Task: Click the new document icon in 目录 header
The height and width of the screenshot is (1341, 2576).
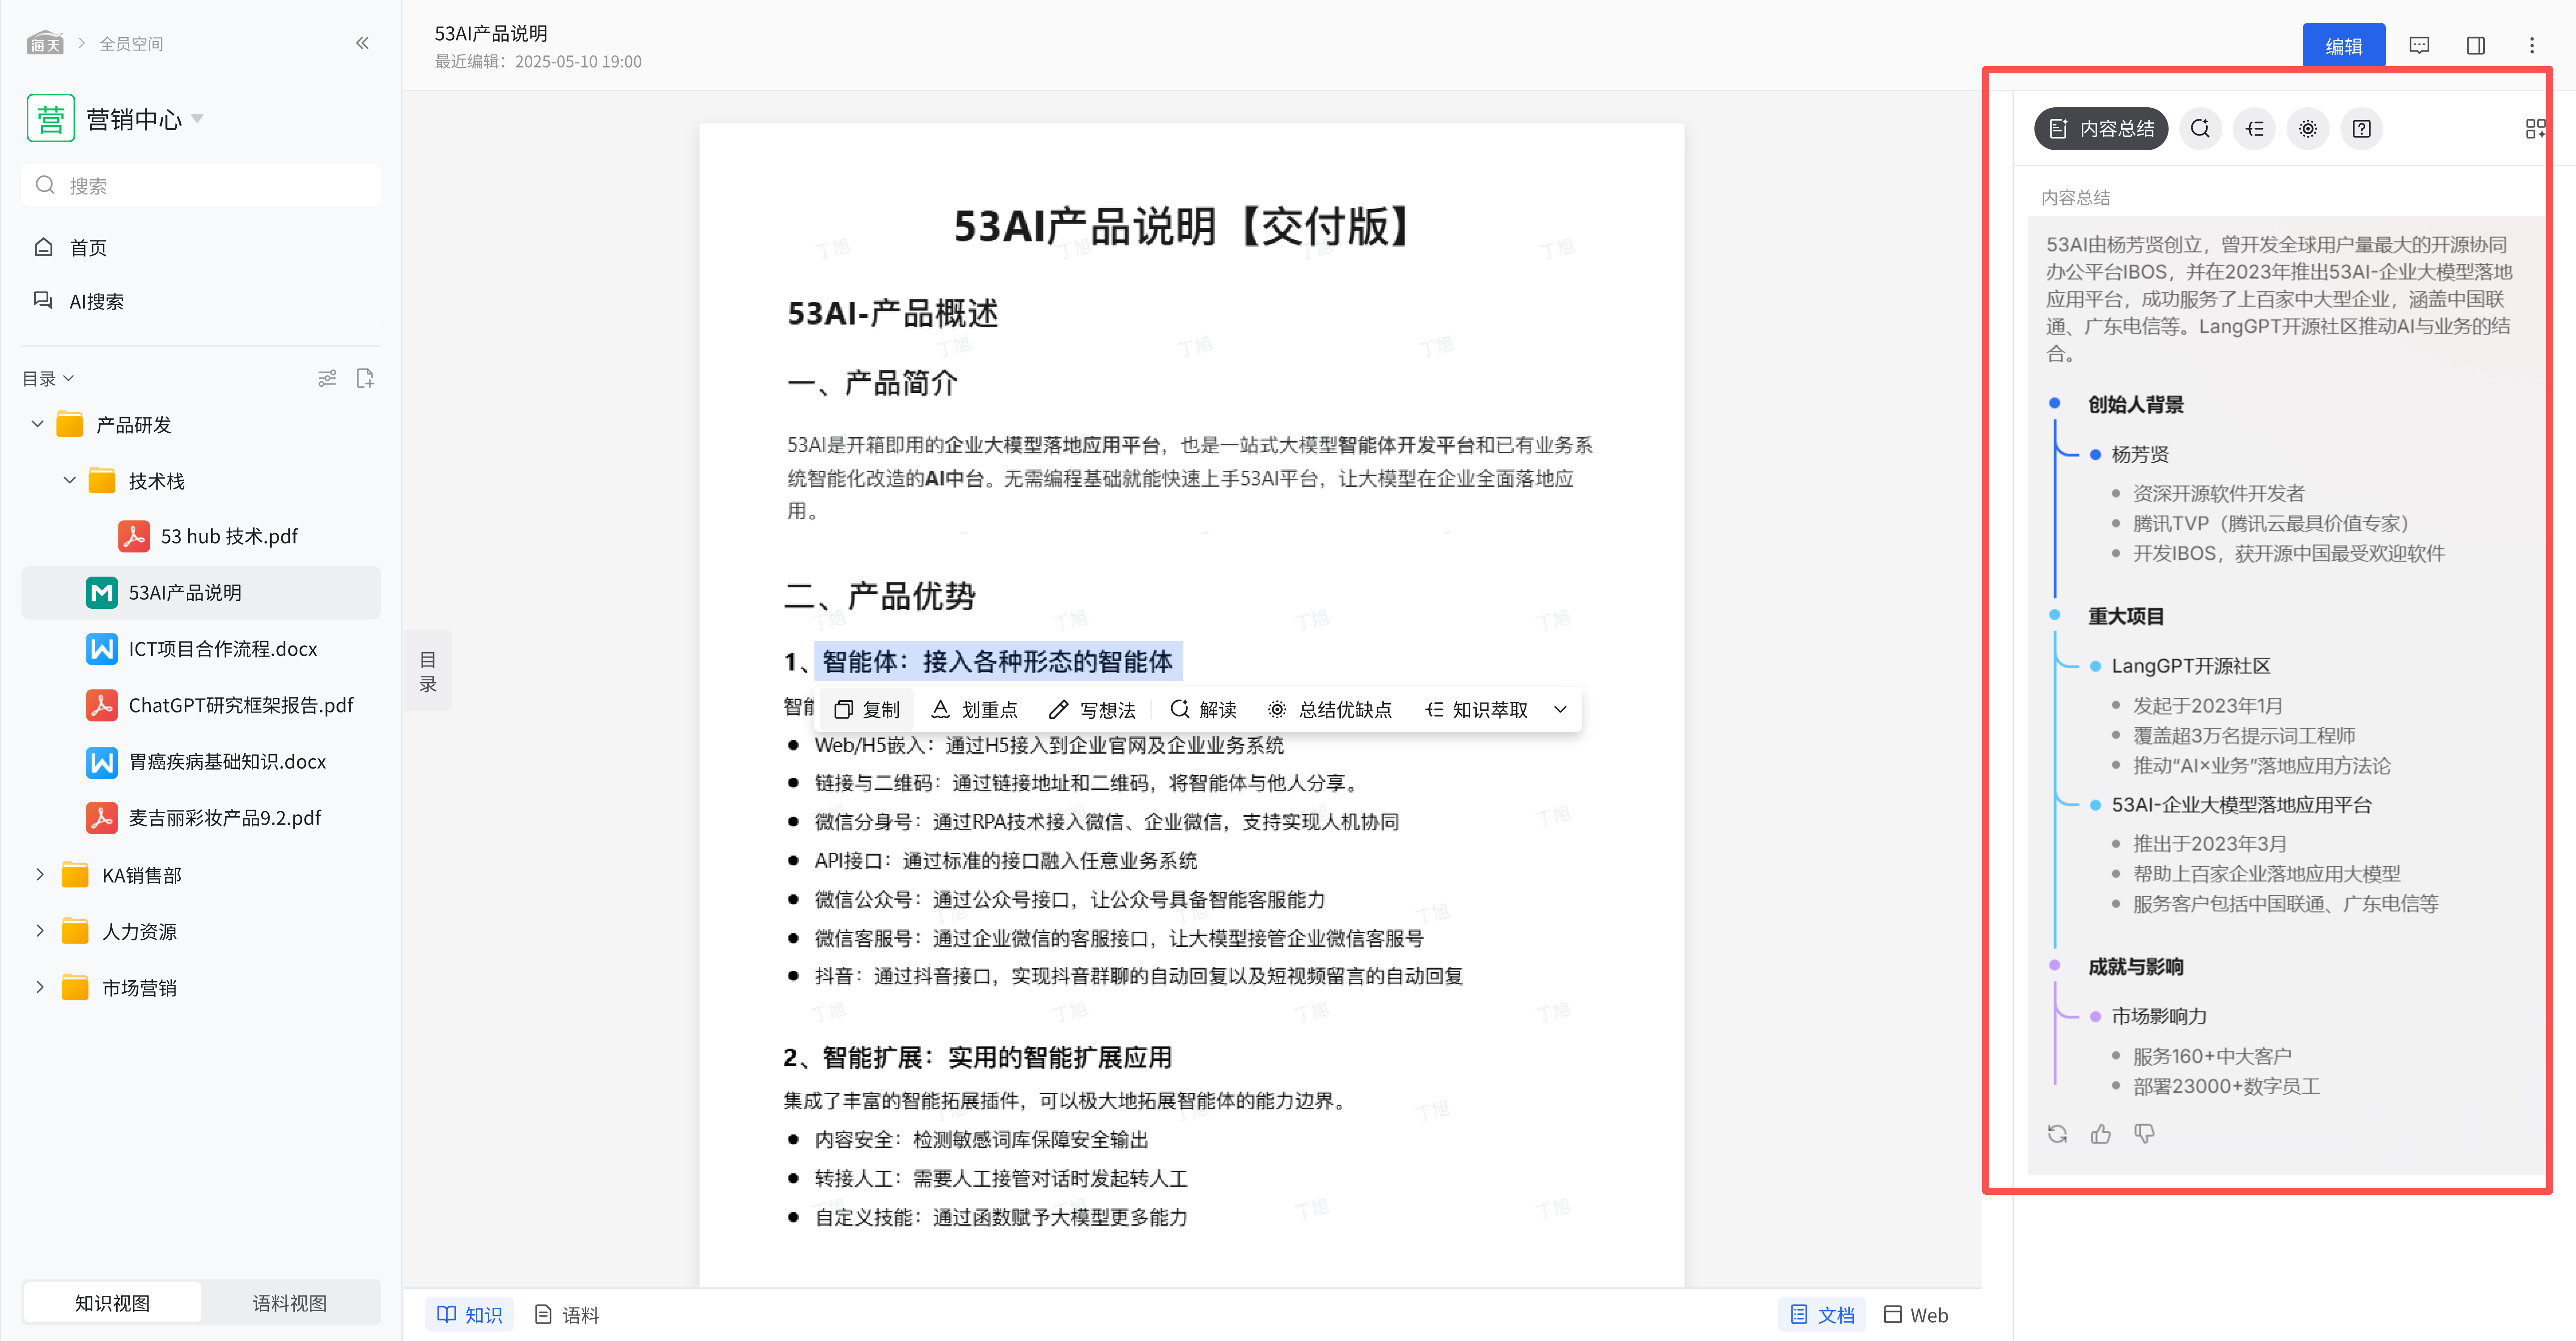Action: pos(365,379)
